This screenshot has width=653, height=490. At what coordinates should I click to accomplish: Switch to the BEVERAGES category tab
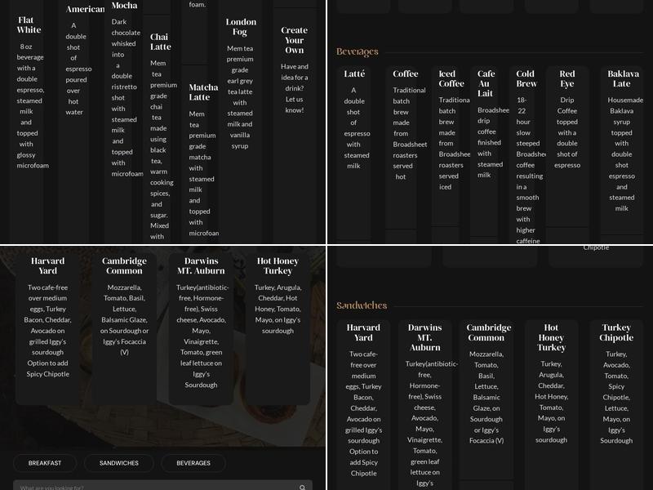click(193, 463)
